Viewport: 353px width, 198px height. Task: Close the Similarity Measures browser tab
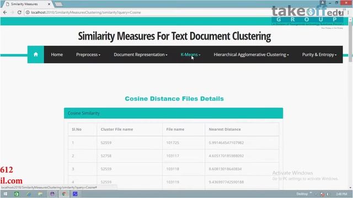coord(49,4)
